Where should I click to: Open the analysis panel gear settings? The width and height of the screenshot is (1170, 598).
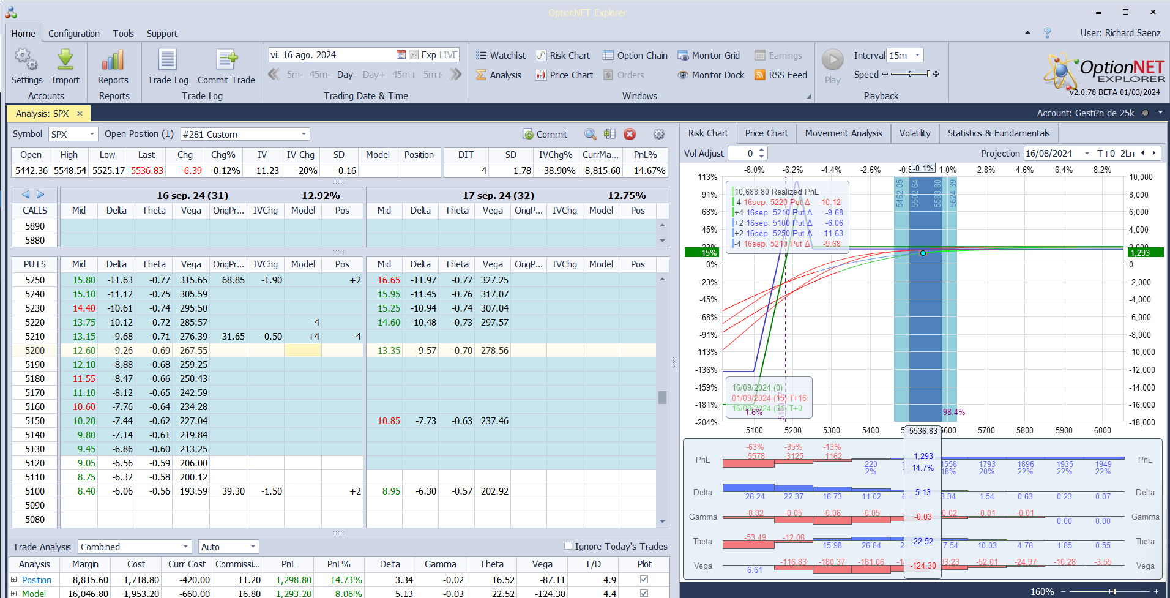(659, 134)
